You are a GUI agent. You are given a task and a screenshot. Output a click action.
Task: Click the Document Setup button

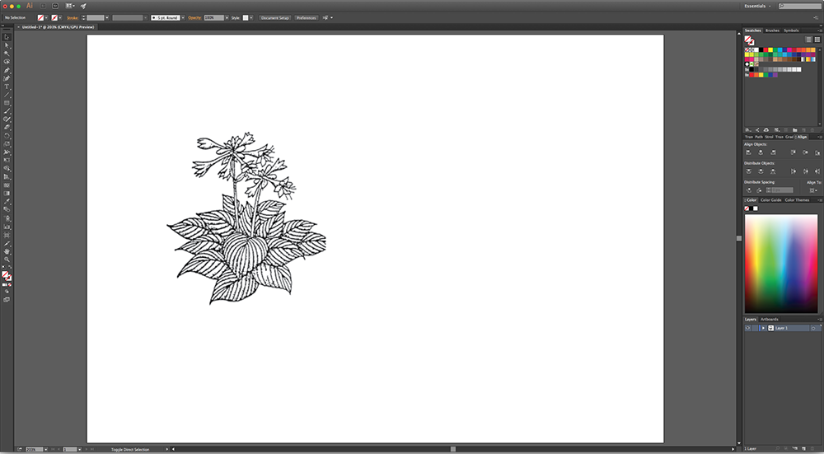[274, 17]
